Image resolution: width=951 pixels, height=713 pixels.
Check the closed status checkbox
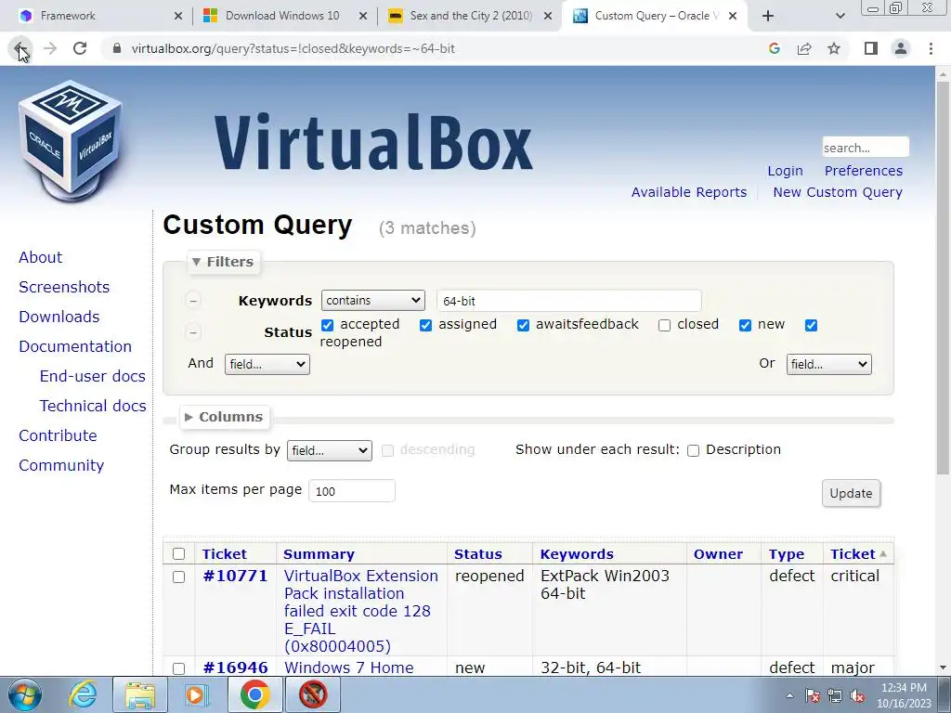tap(664, 326)
